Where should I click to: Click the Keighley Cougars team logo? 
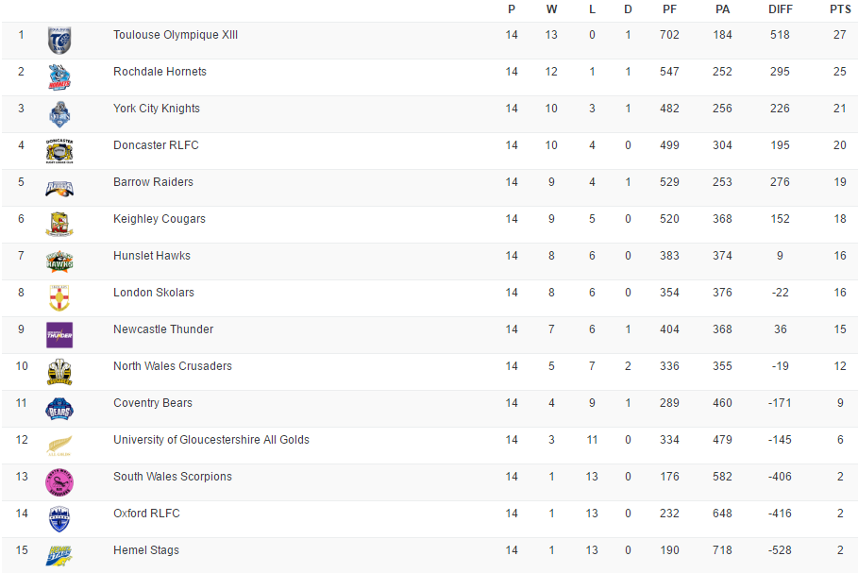click(x=59, y=225)
